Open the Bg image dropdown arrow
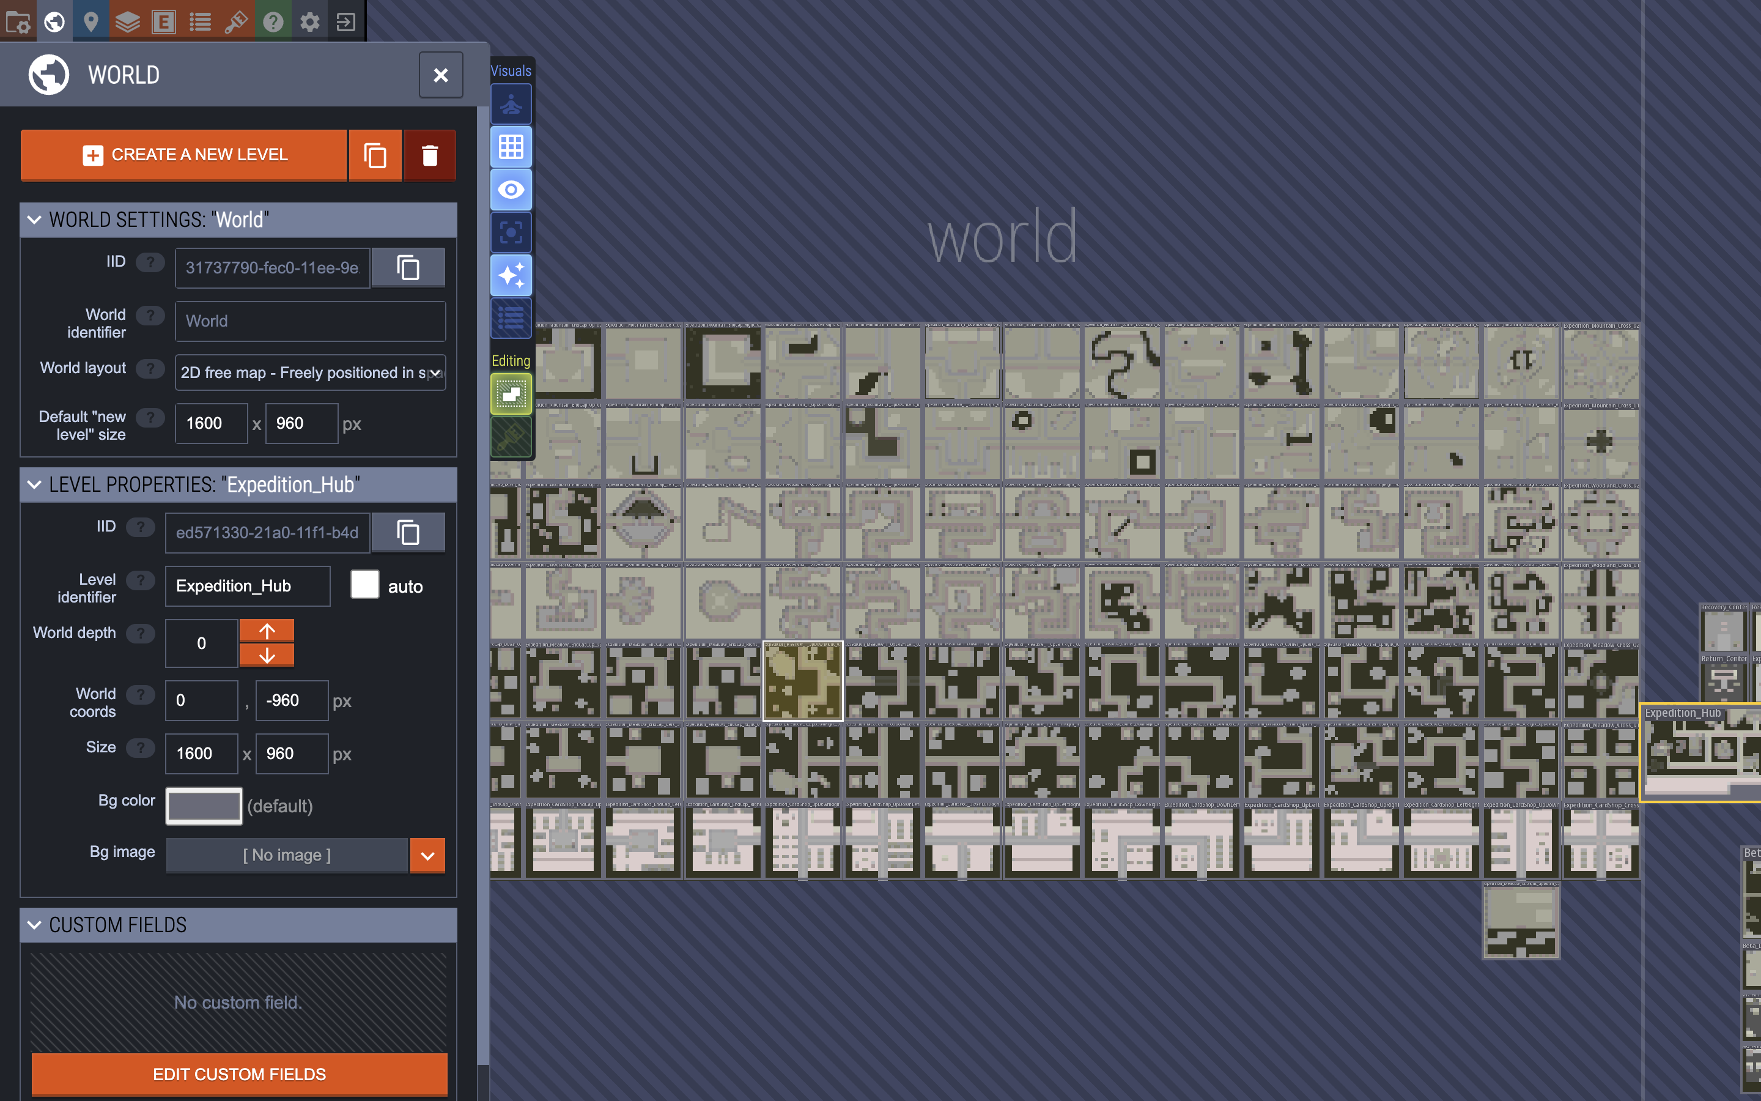This screenshot has width=1761, height=1101. (428, 856)
